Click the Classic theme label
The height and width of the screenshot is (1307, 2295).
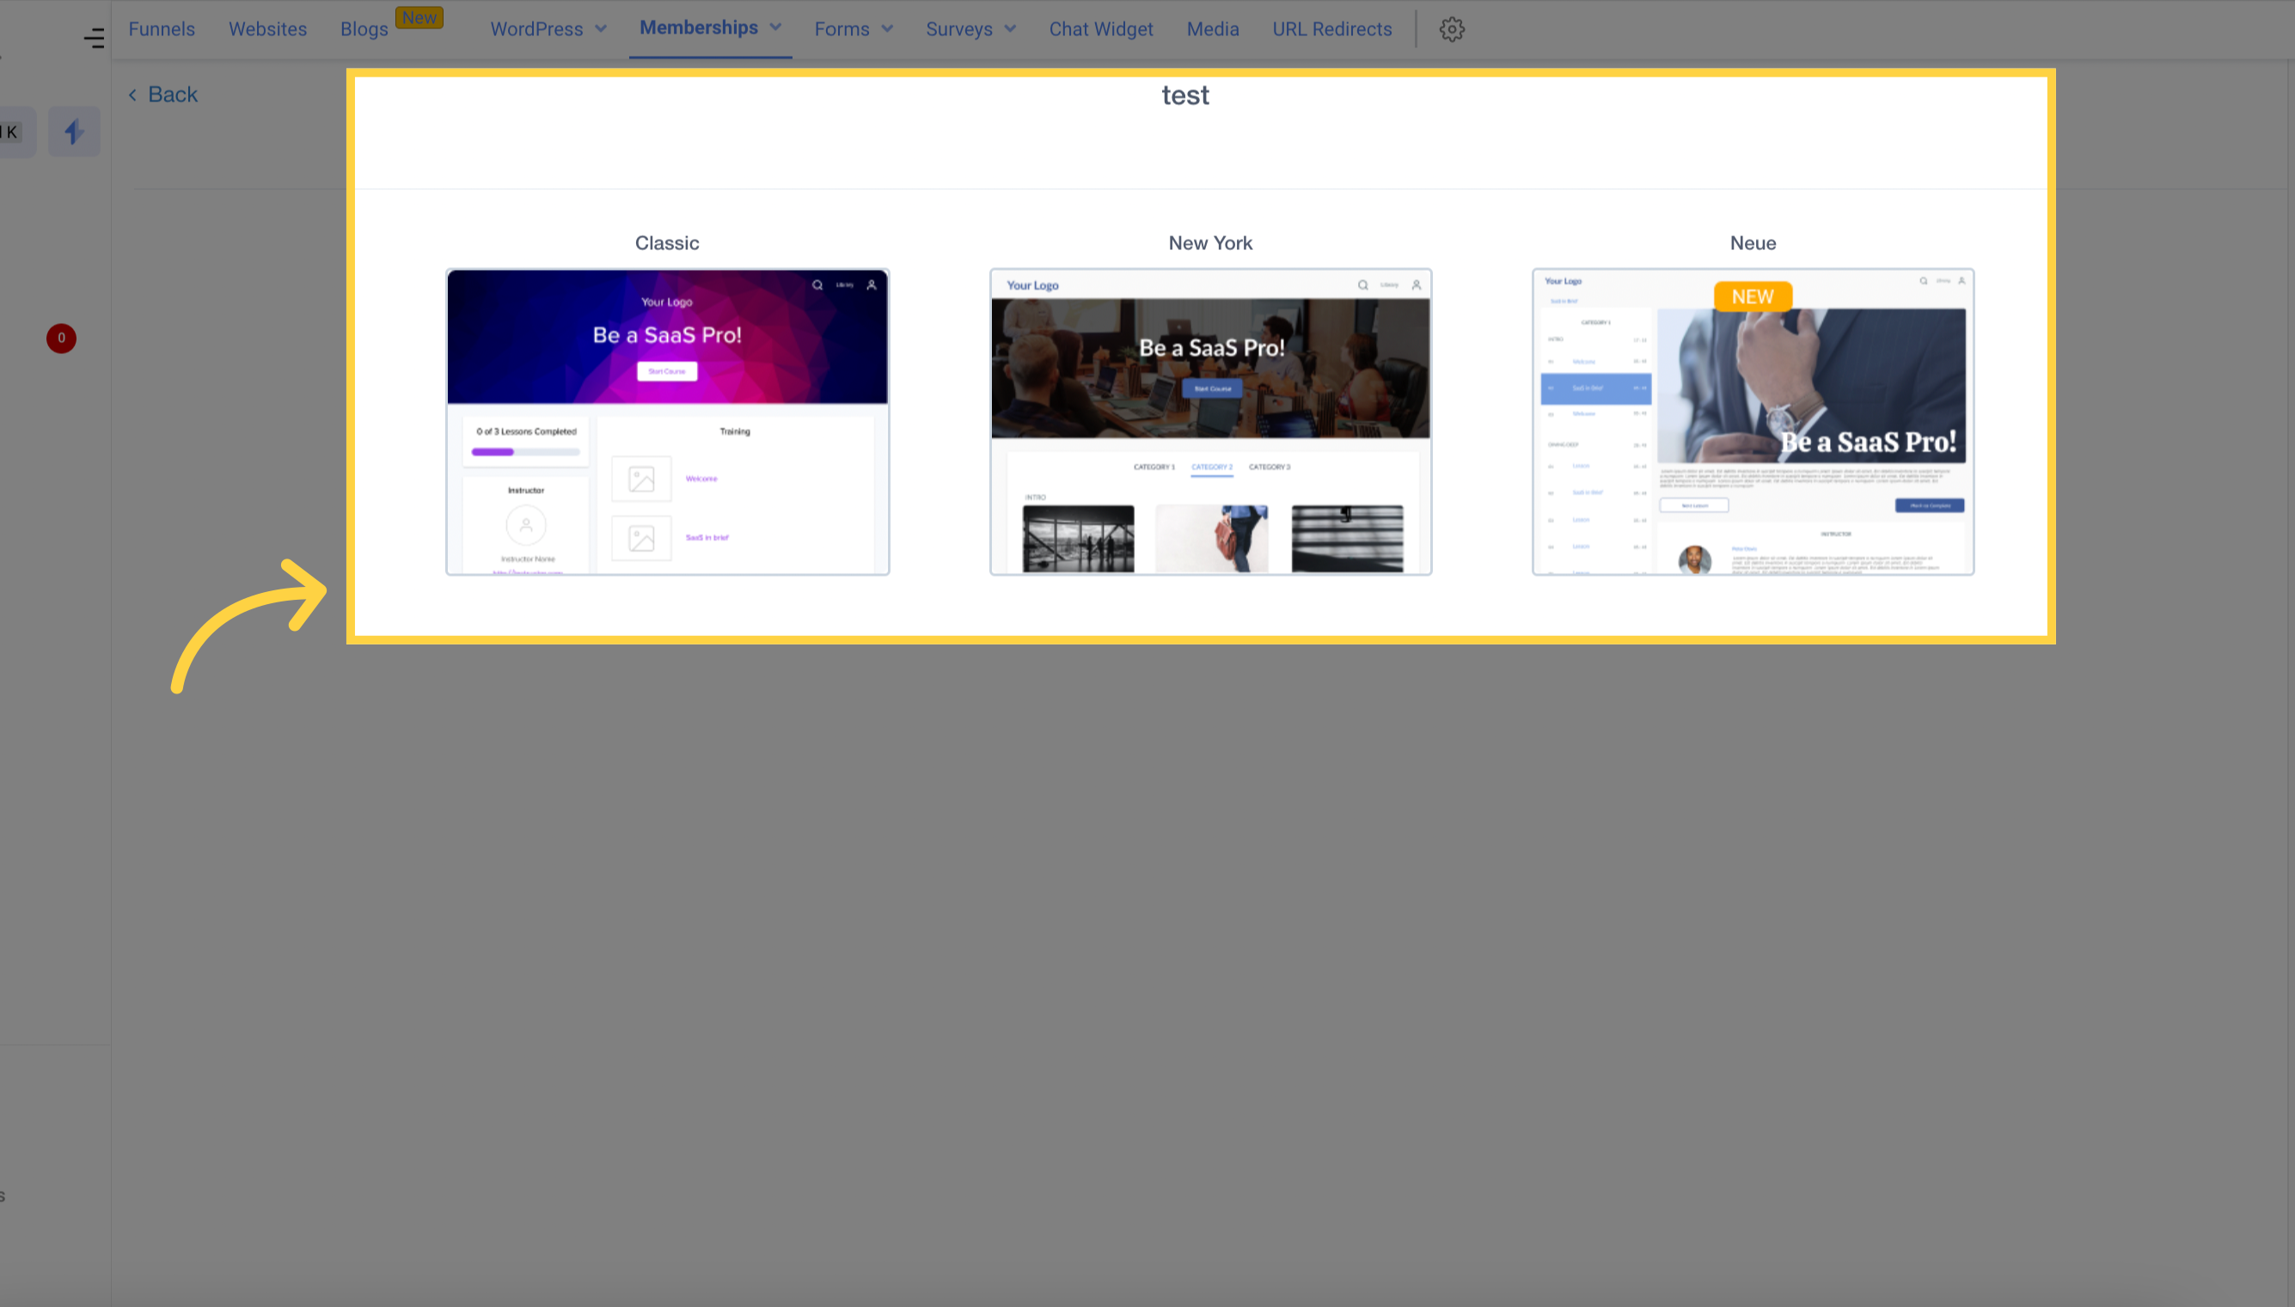(x=667, y=243)
